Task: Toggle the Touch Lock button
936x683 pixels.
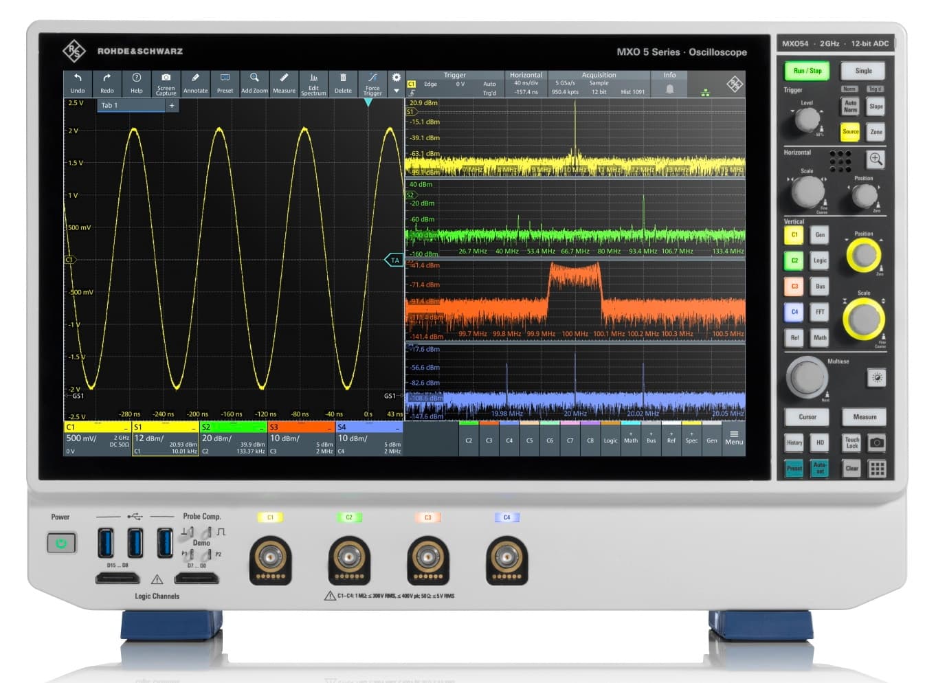Action: tap(851, 443)
